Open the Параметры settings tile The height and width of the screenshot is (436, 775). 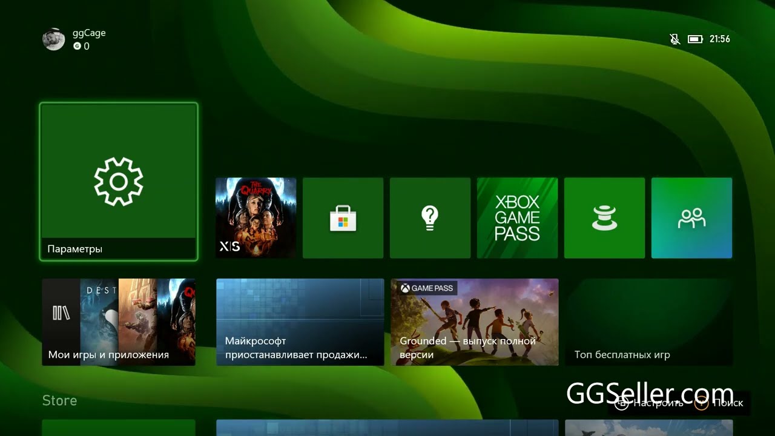click(119, 182)
